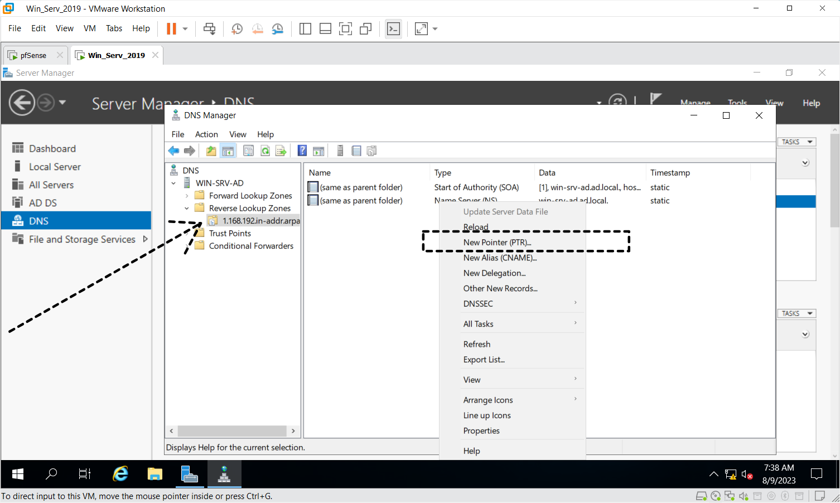Open Manage menu in Server Manager
840x503 pixels.
[x=695, y=103]
